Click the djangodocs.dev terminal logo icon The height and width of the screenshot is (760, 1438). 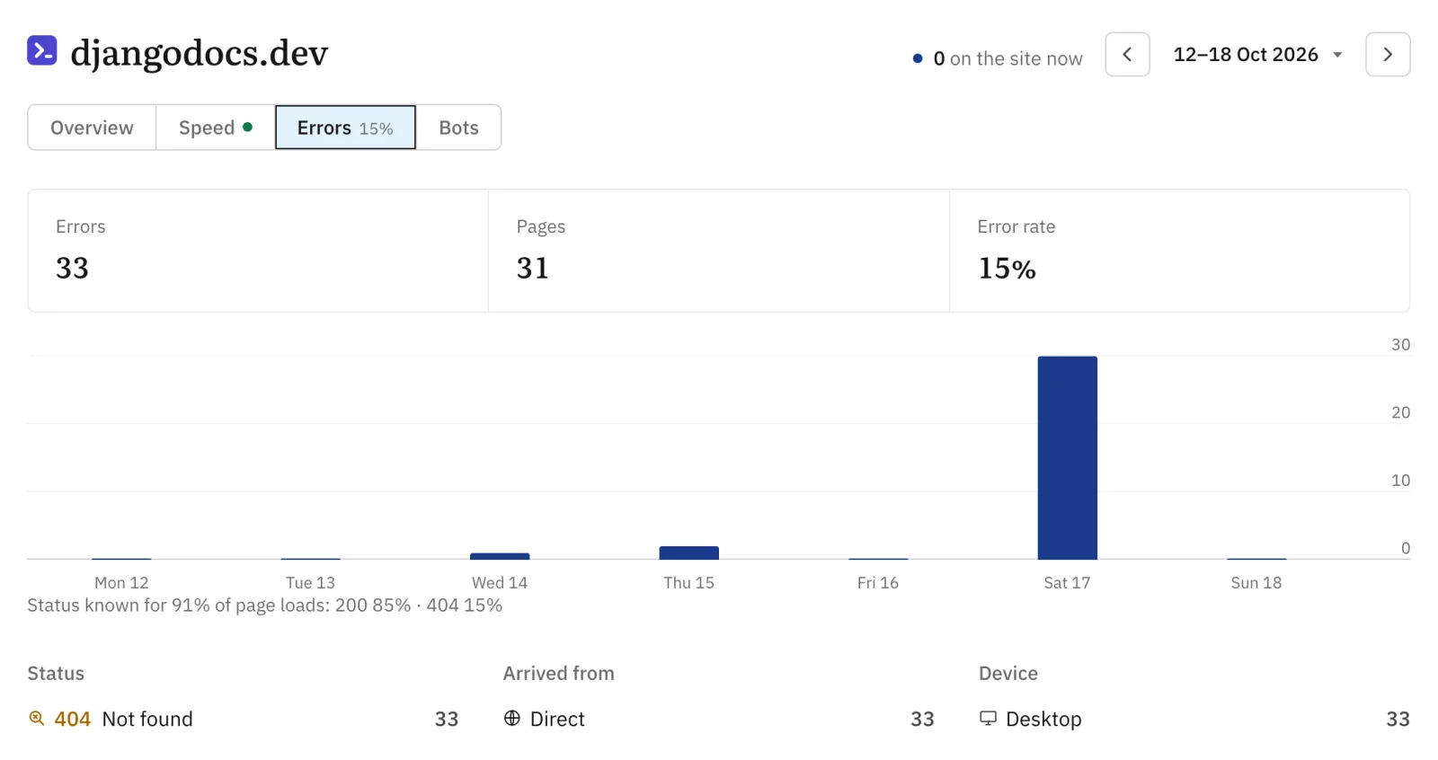click(42, 51)
